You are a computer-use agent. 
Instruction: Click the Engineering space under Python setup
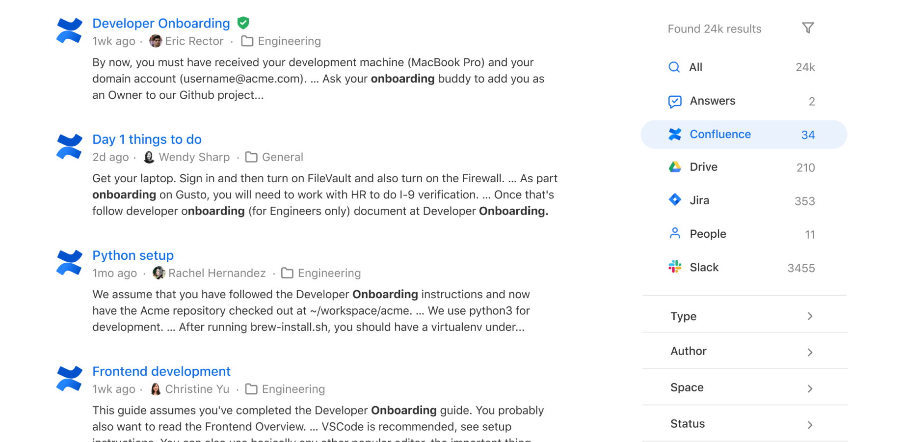[329, 273]
